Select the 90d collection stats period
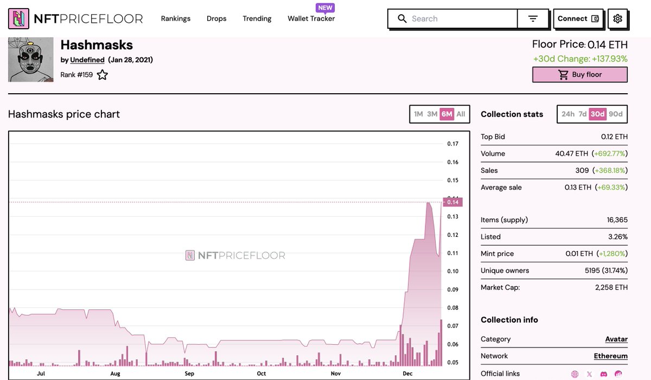651x380 pixels. click(616, 114)
